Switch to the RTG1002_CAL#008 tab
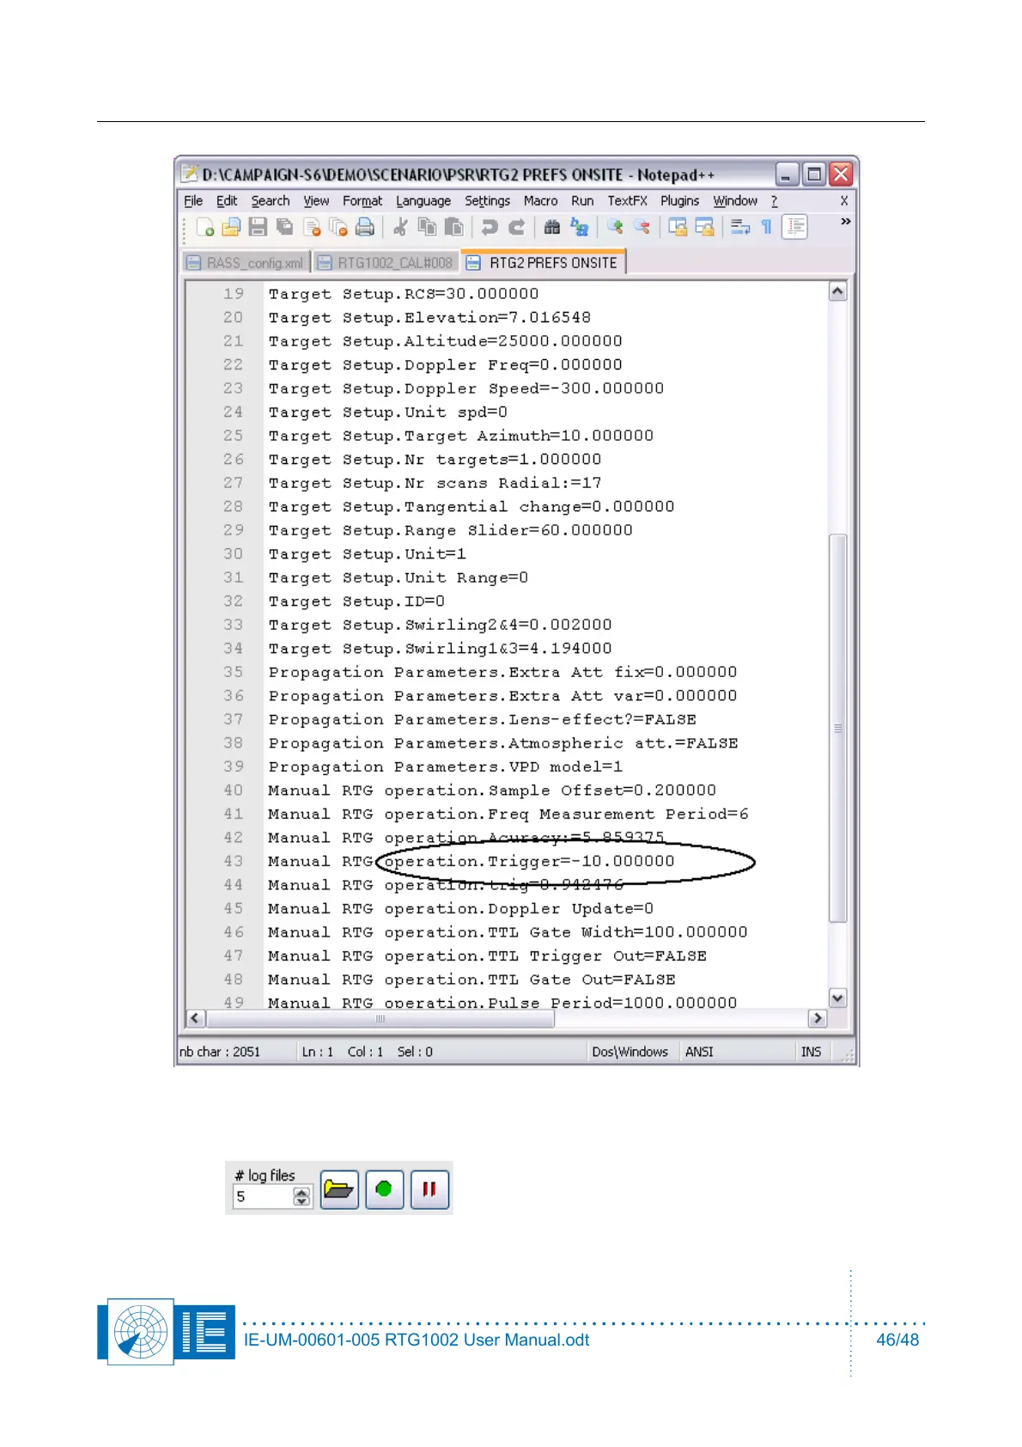 (385, 263)
